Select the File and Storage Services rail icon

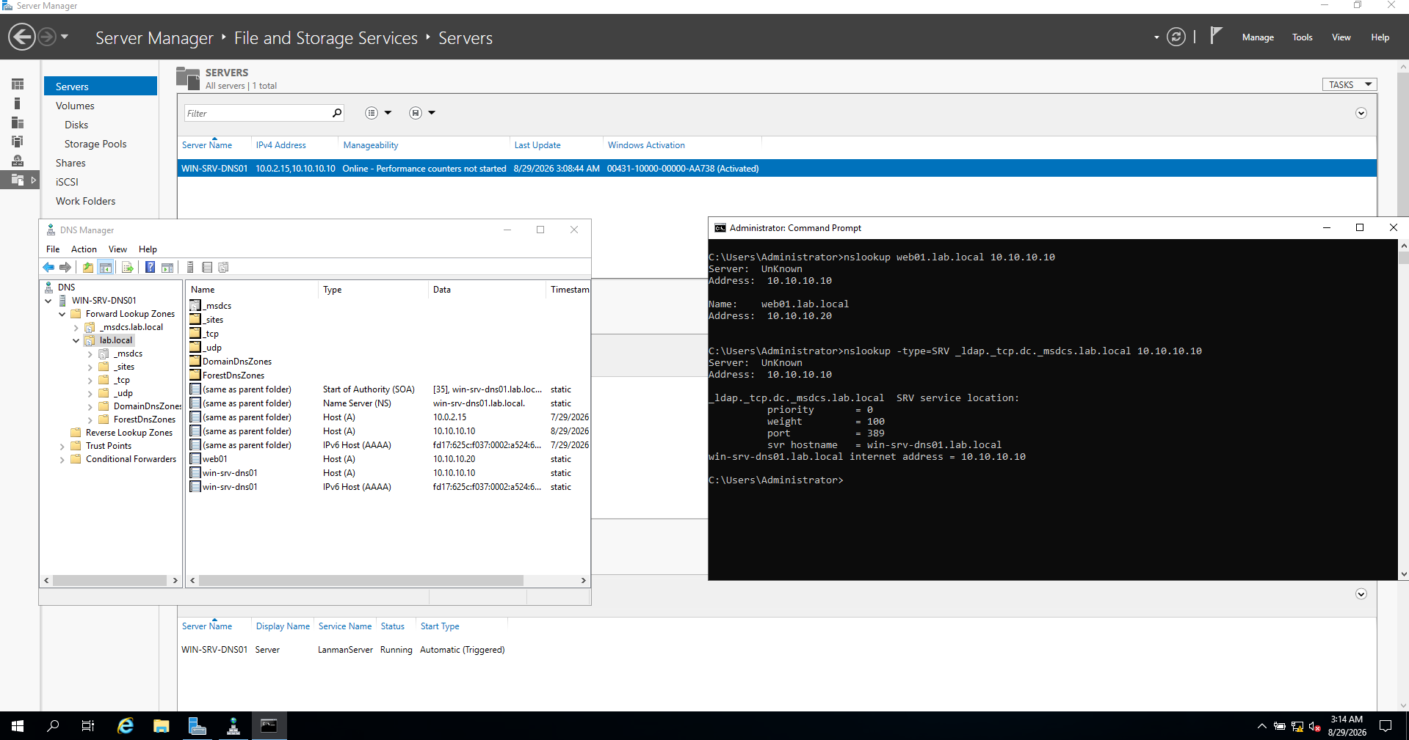coord(18,180)
